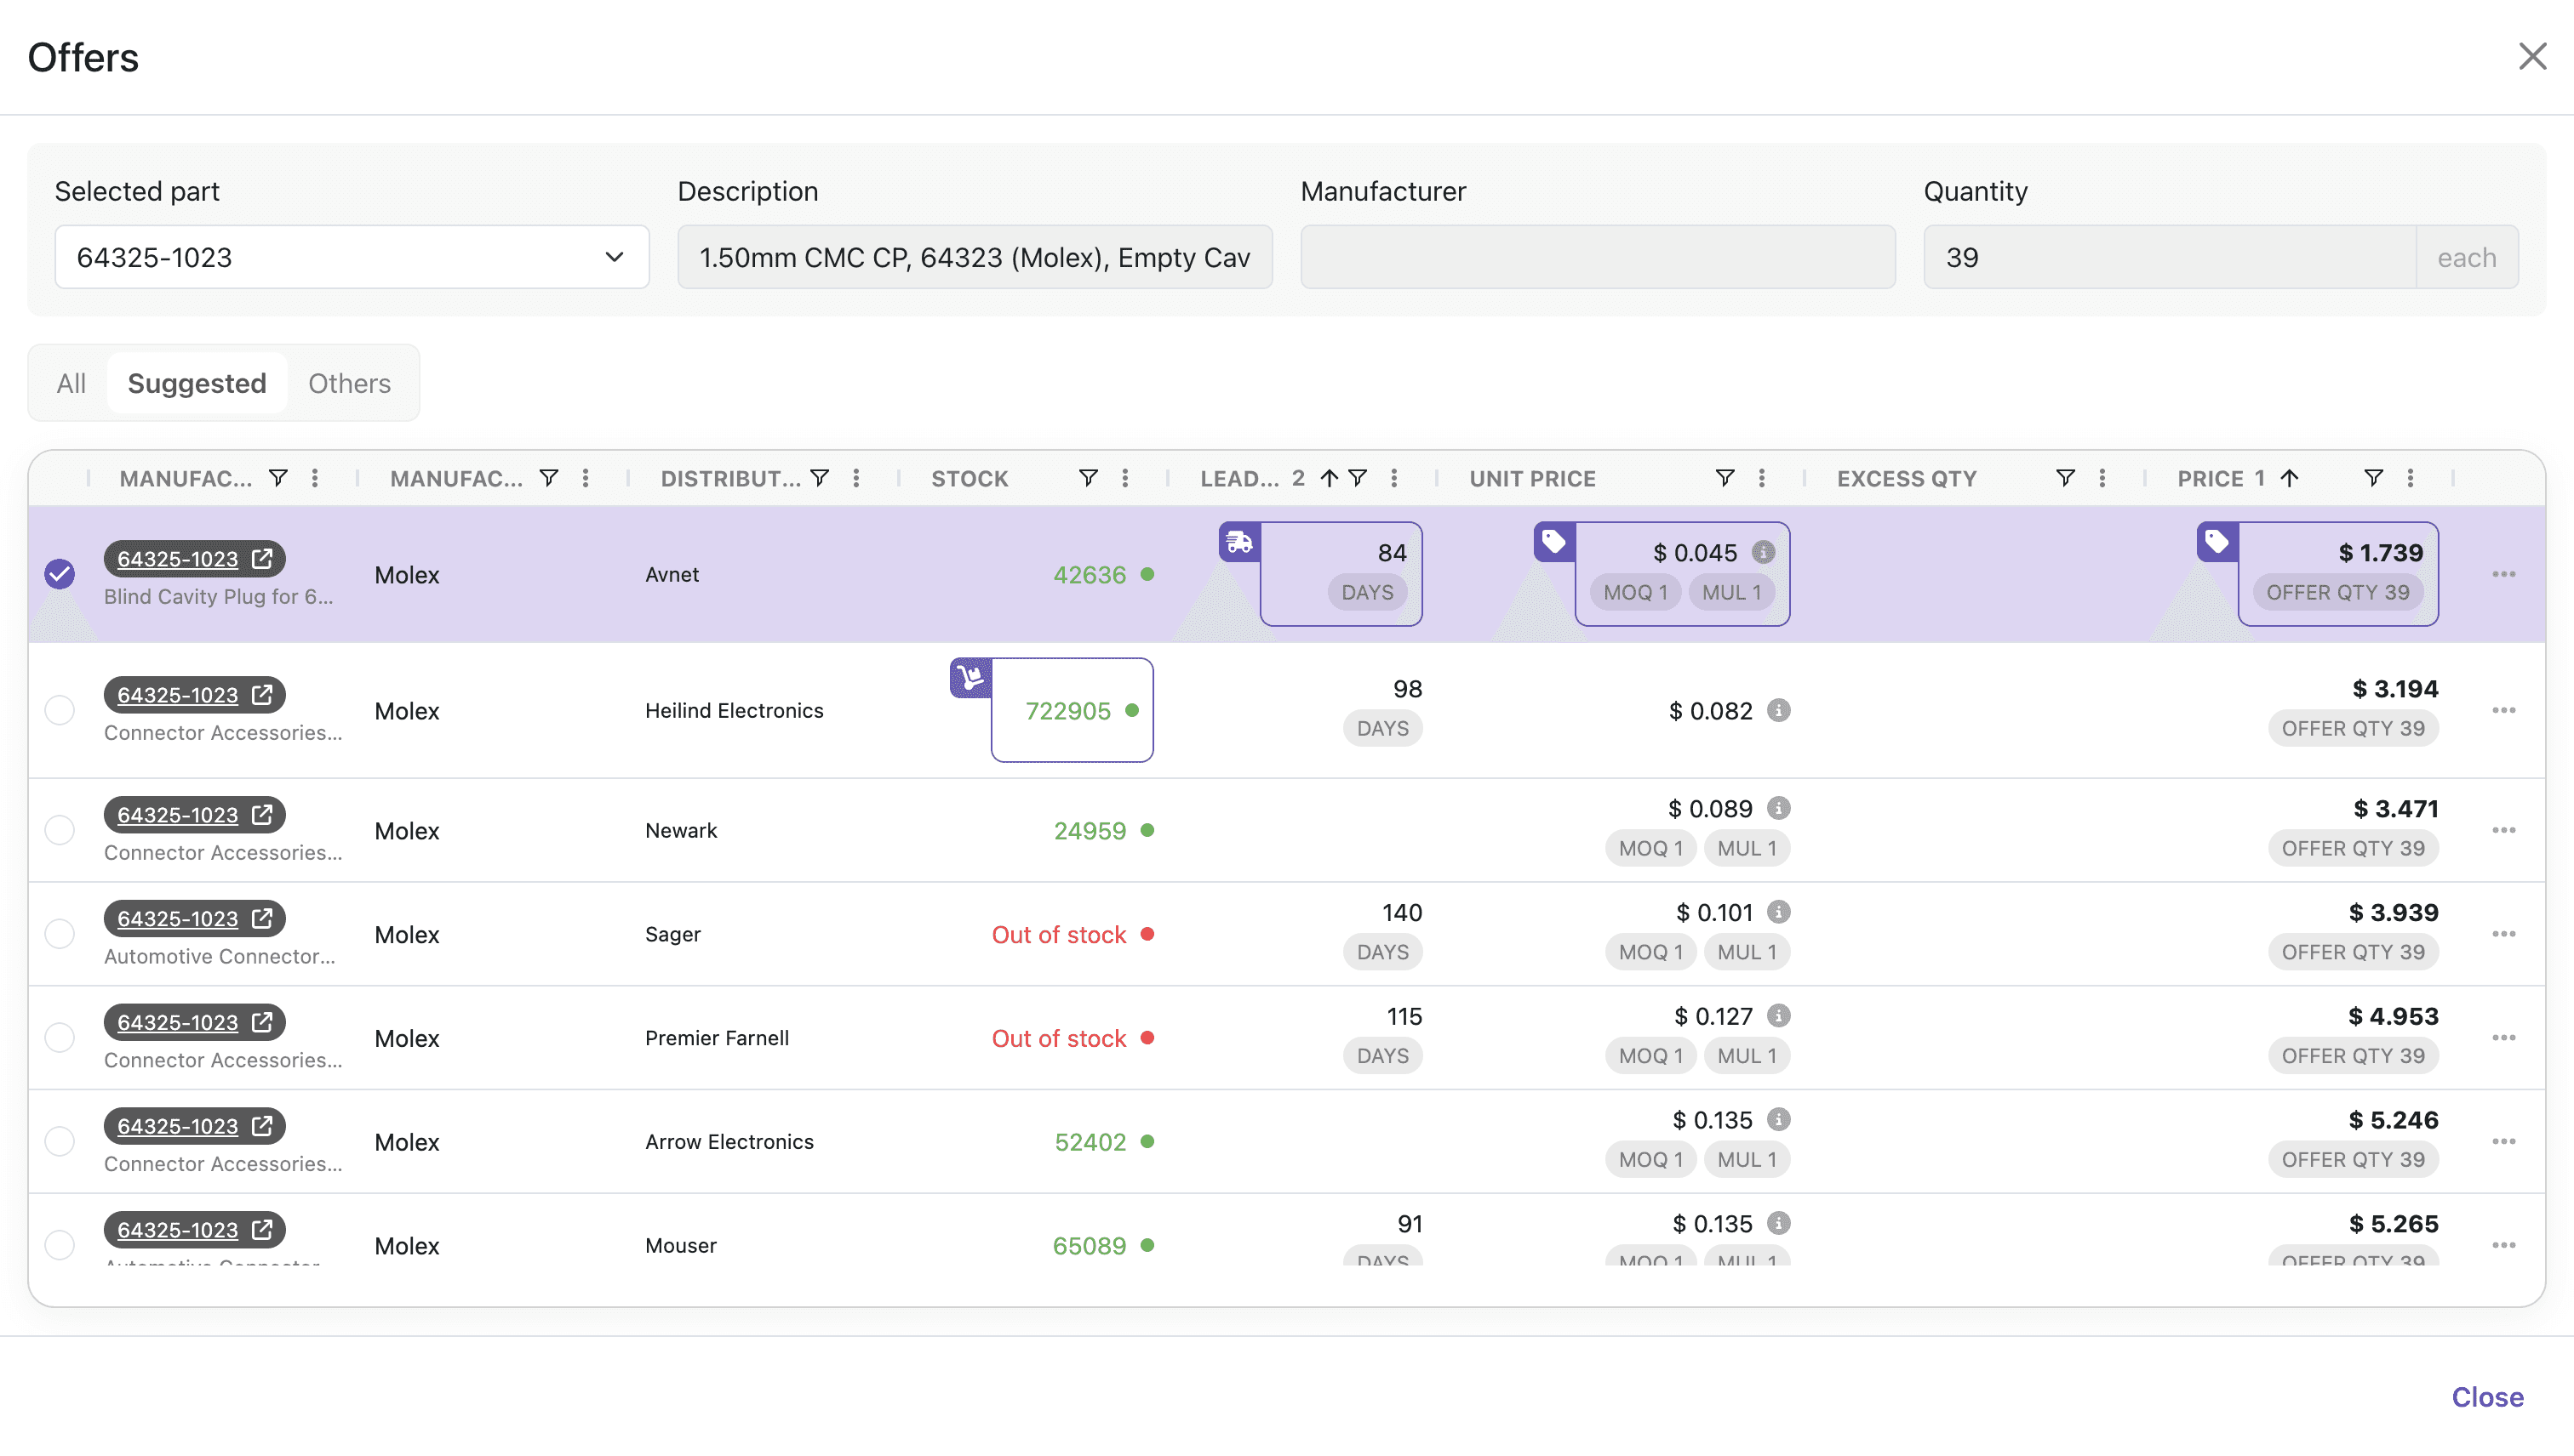The width and height of the screenshot is (2574, 1456).
Task: Open Distributor column options menu
Action: point(856,478)
